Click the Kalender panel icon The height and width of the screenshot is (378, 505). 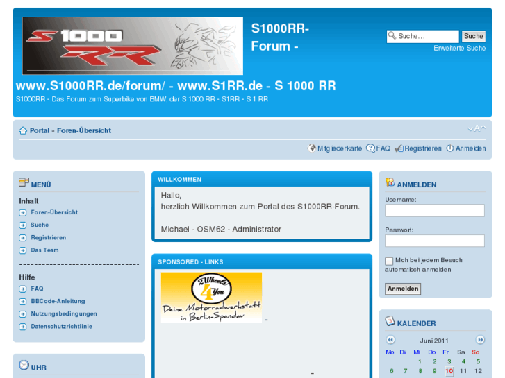[390, 320]
